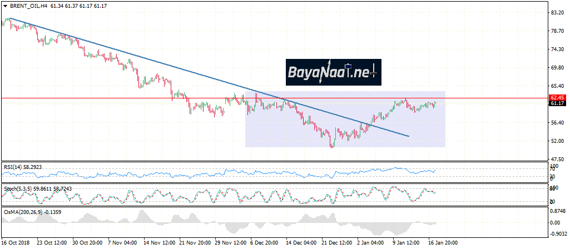Click the RSI(14) indicator label
Image resolution: width=570 pixels, height=249 pixels.
[16, 166]
